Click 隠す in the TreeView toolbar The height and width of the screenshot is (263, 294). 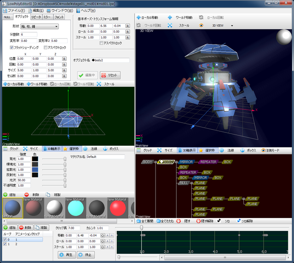184,221
